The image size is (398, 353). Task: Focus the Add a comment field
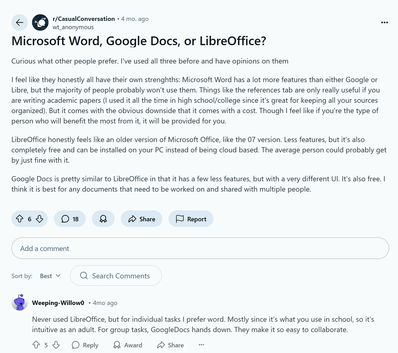200,248
